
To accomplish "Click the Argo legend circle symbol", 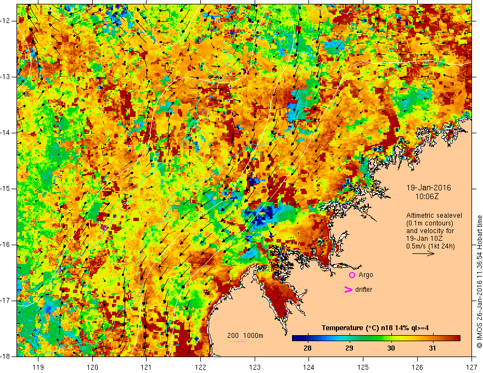I will coord(352,275).
